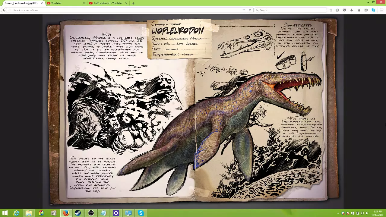
Task: Open a new tab with plus button
Action: click(x=133, y=3)
